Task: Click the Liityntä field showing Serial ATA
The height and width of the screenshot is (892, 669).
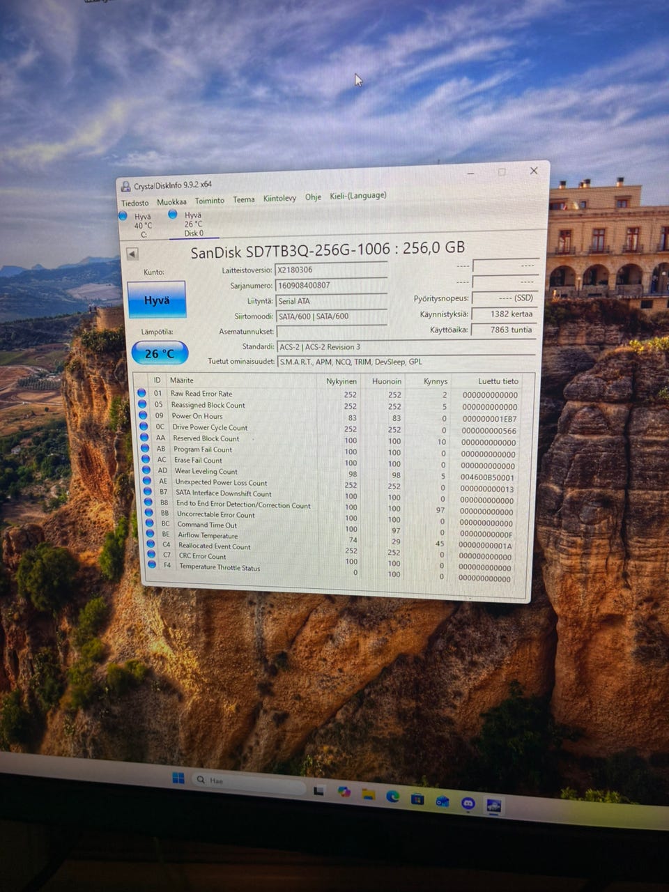Action: 331,300
